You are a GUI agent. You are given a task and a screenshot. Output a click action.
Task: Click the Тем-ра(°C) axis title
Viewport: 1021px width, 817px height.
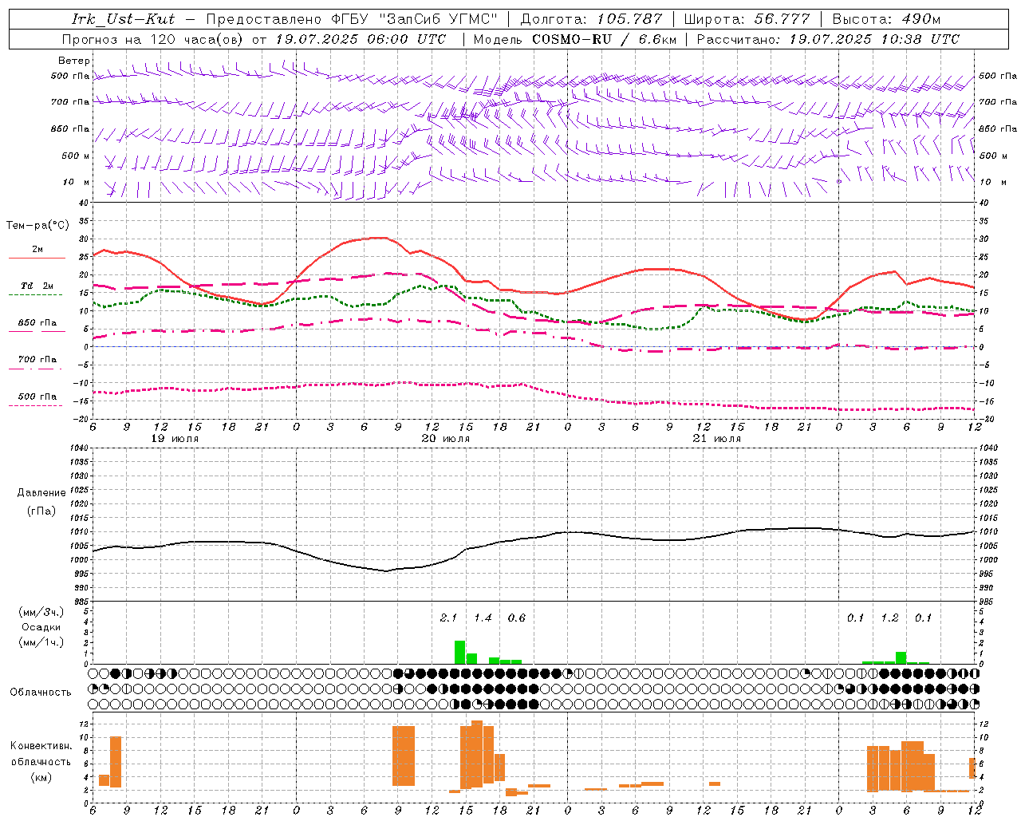click(x=37, y=226)
